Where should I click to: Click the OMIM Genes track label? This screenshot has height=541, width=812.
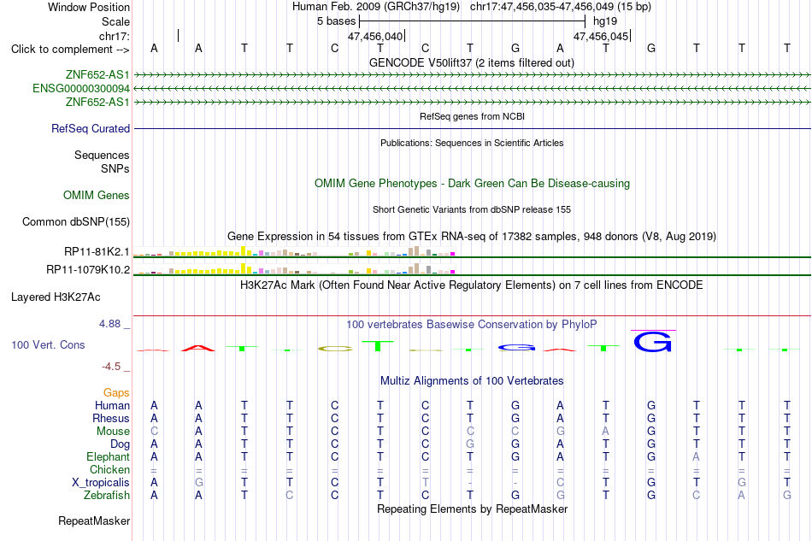97,195
